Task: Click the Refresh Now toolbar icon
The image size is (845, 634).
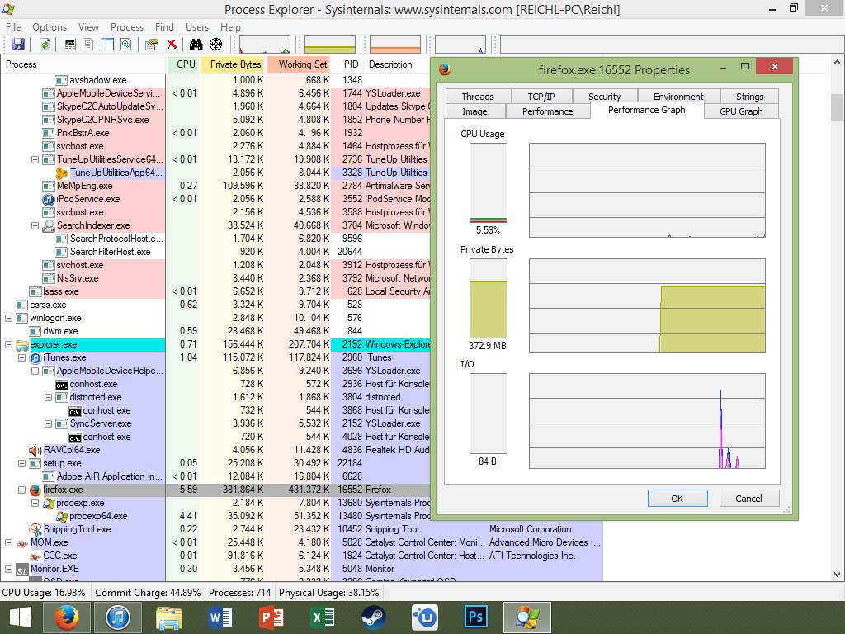Action: (x=45, y=45)
